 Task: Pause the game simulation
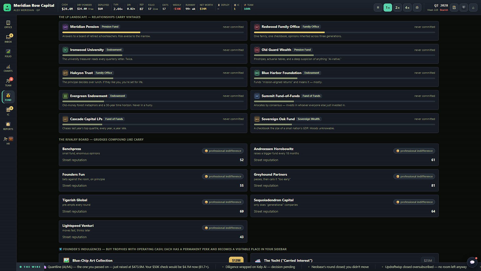pyautogui.click(x=378, y=8)
